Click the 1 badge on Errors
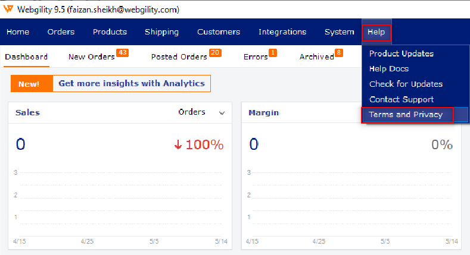The width and height of the screenshot is (470, 255). click(x=272, y=53)
